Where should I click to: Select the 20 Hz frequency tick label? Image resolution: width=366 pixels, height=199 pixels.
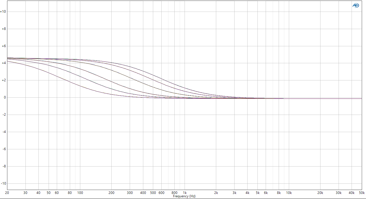click(x=7, y=193)
